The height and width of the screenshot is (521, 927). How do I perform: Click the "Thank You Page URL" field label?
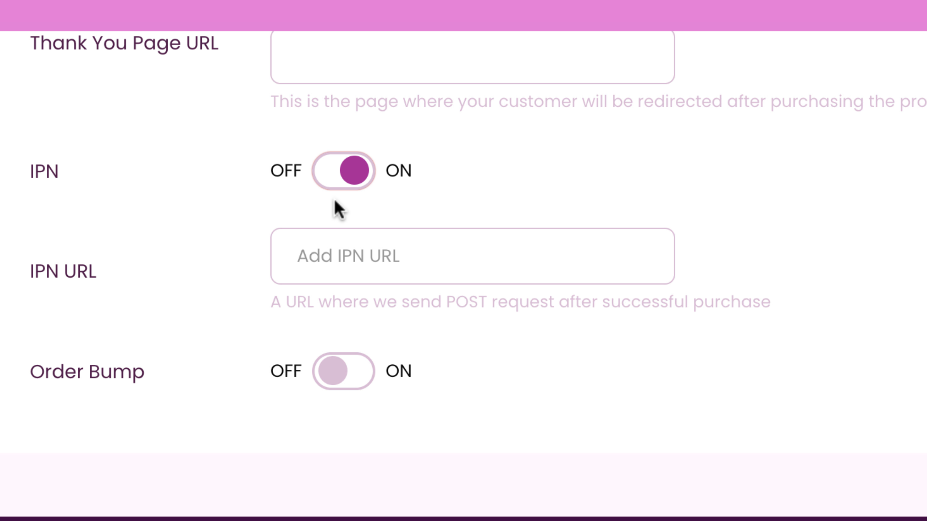point(124,43)
